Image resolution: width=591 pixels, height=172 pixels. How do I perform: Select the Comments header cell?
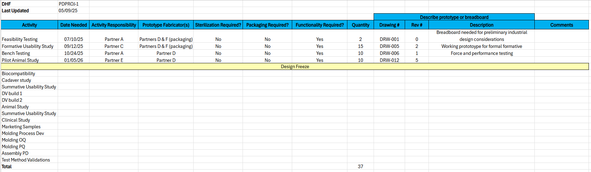point(561,25)
